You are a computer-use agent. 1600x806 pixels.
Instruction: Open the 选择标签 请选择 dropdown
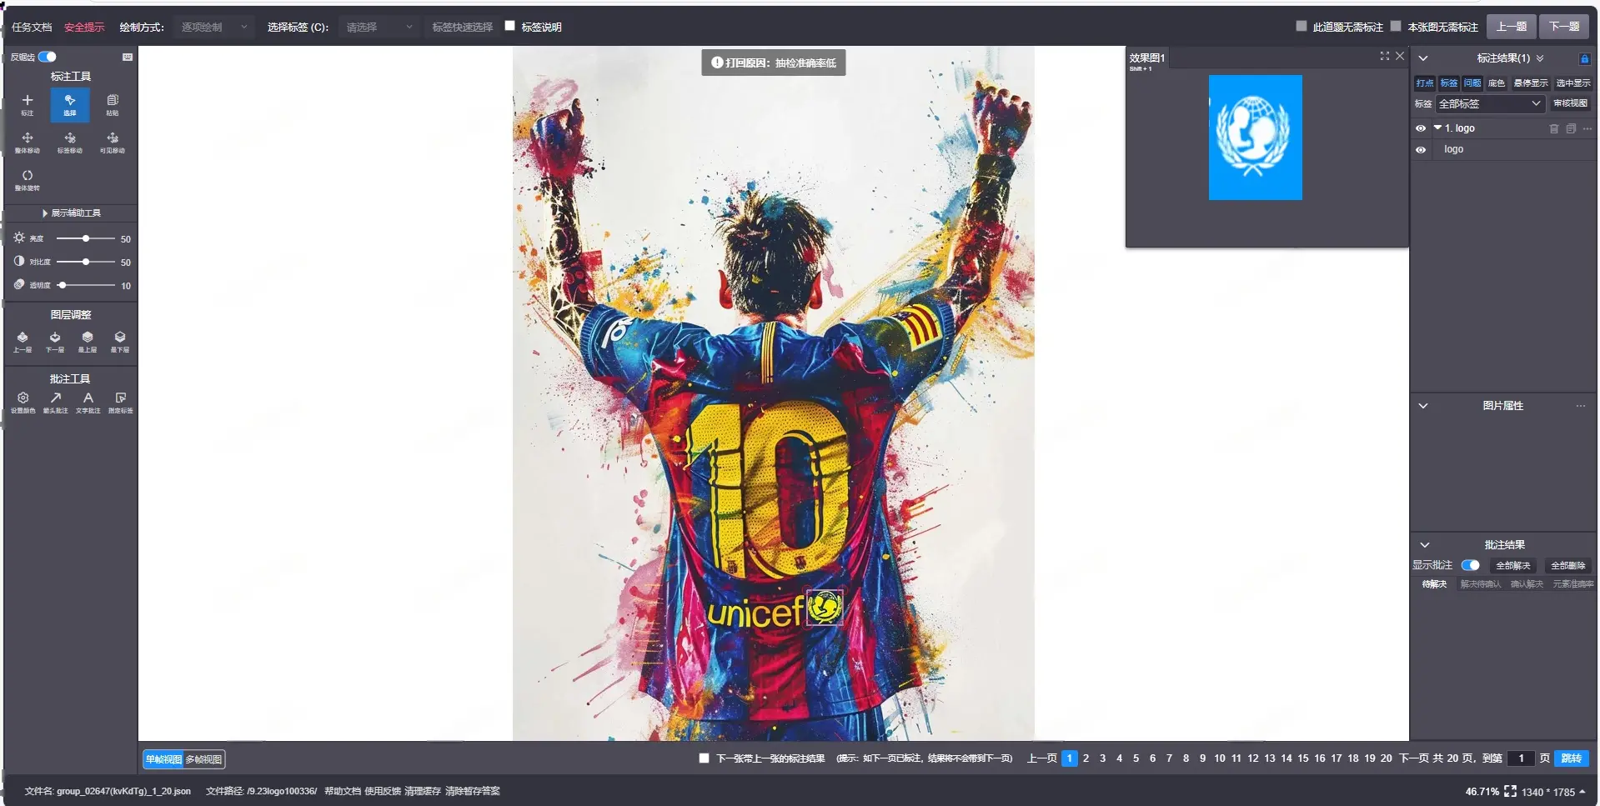tap(379, 28)
